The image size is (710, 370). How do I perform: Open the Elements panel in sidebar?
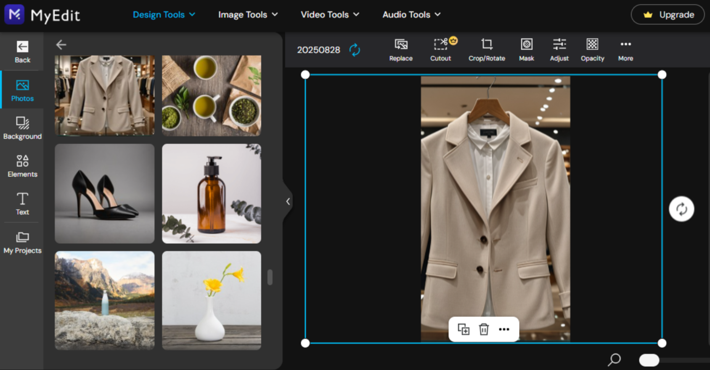[x=22, y=166]
